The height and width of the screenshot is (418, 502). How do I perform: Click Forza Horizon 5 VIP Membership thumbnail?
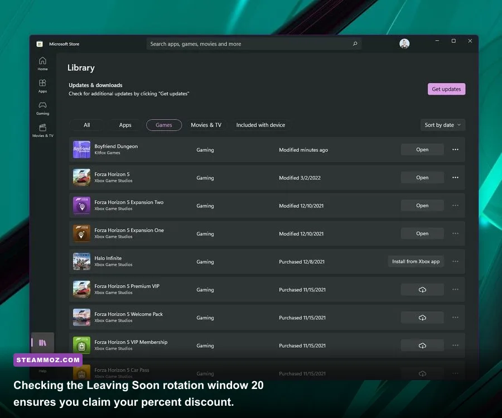pos(81,345)
